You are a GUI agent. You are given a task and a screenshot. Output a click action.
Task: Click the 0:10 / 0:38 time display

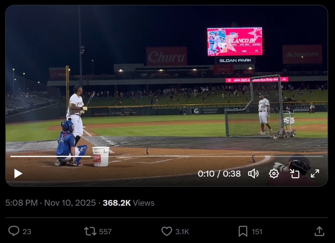[x=219, y=173]
